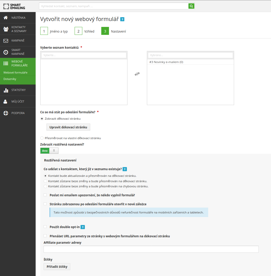This screenshot has width=271, height=276.
Task: Open Webové formuláře submenu link
Action: 15,73
